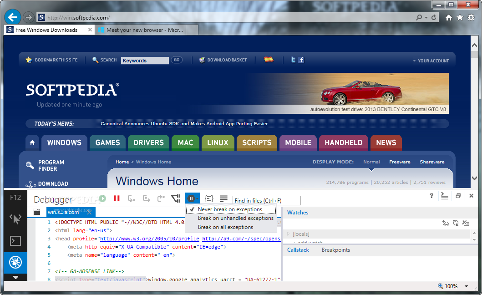Click the Softpedia home tab icon
Viewport: 482px width, 295px height.
pos(32,142)
